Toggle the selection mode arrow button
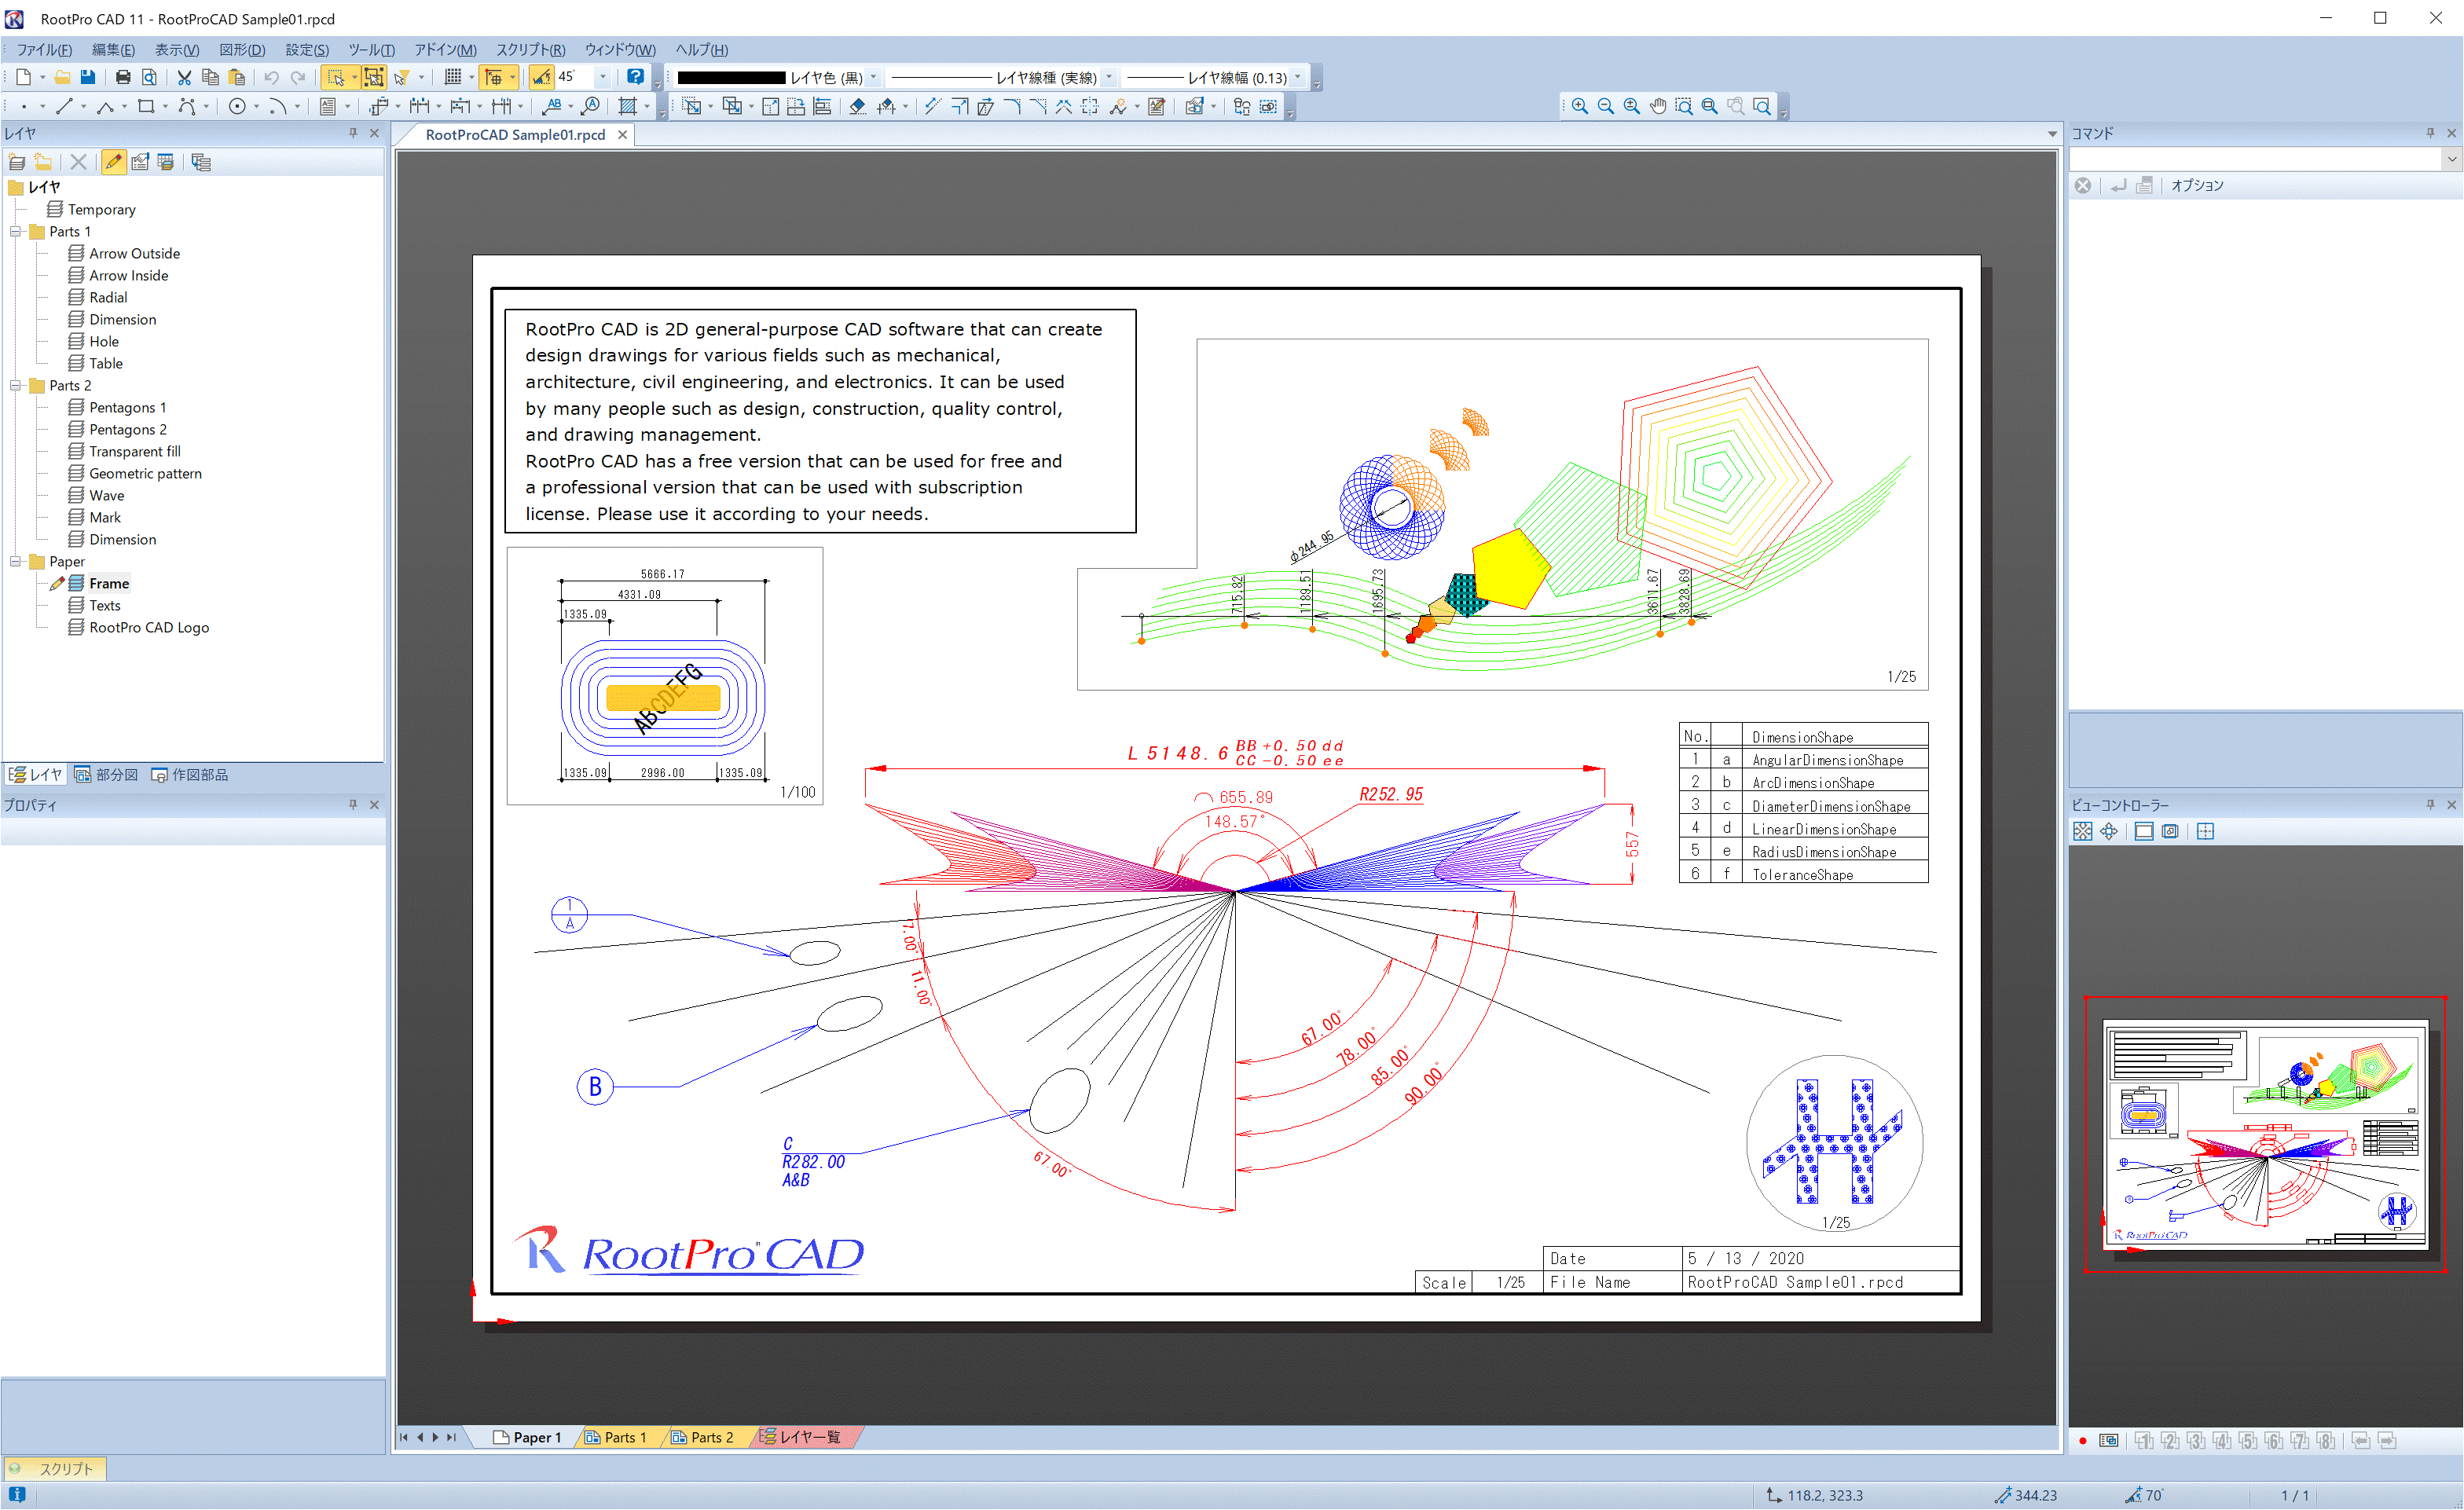Viewport: 2464px width, 1510px height. point(335,77)
